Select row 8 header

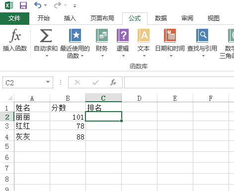pyautogui.click(x=7, y=179)
